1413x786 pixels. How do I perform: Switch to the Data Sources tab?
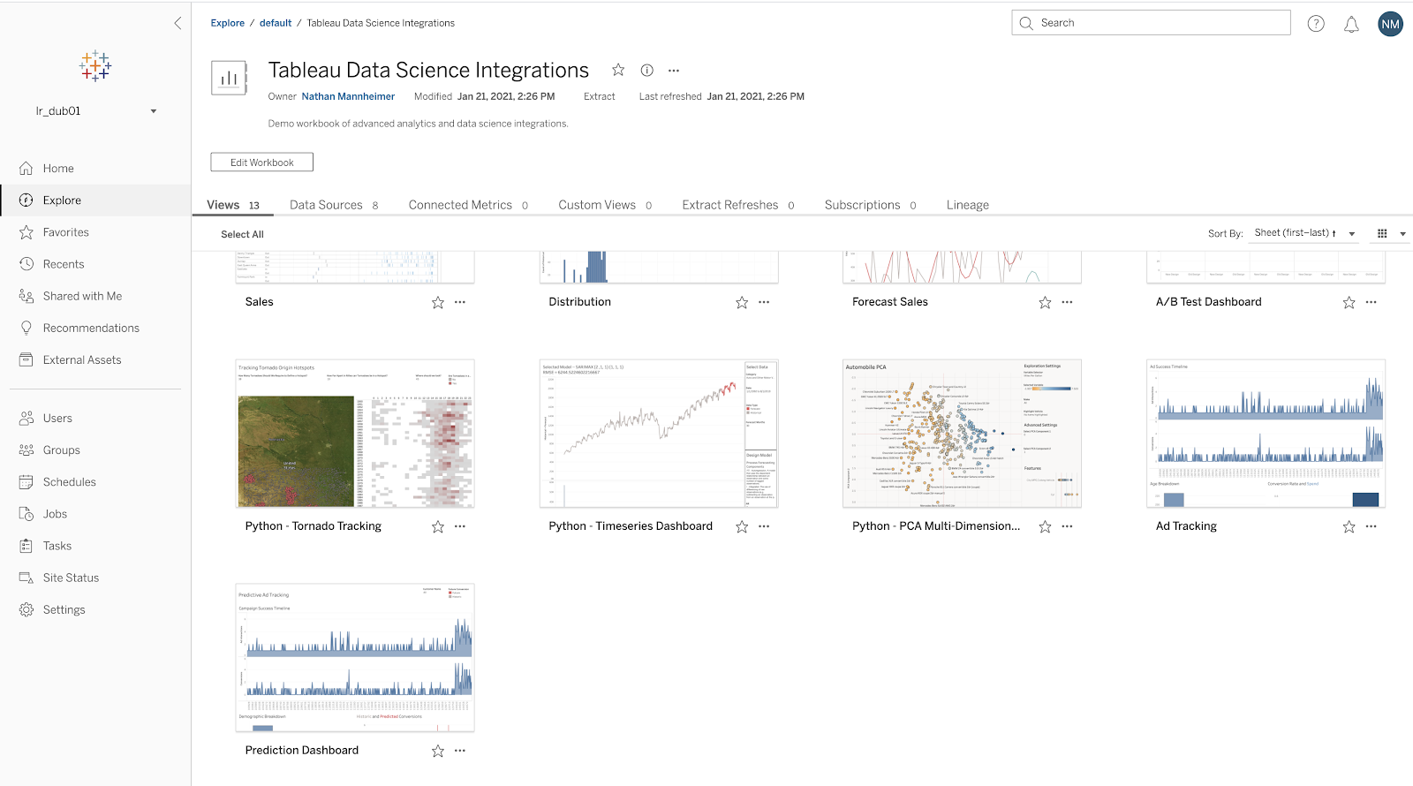pos(326,205)
